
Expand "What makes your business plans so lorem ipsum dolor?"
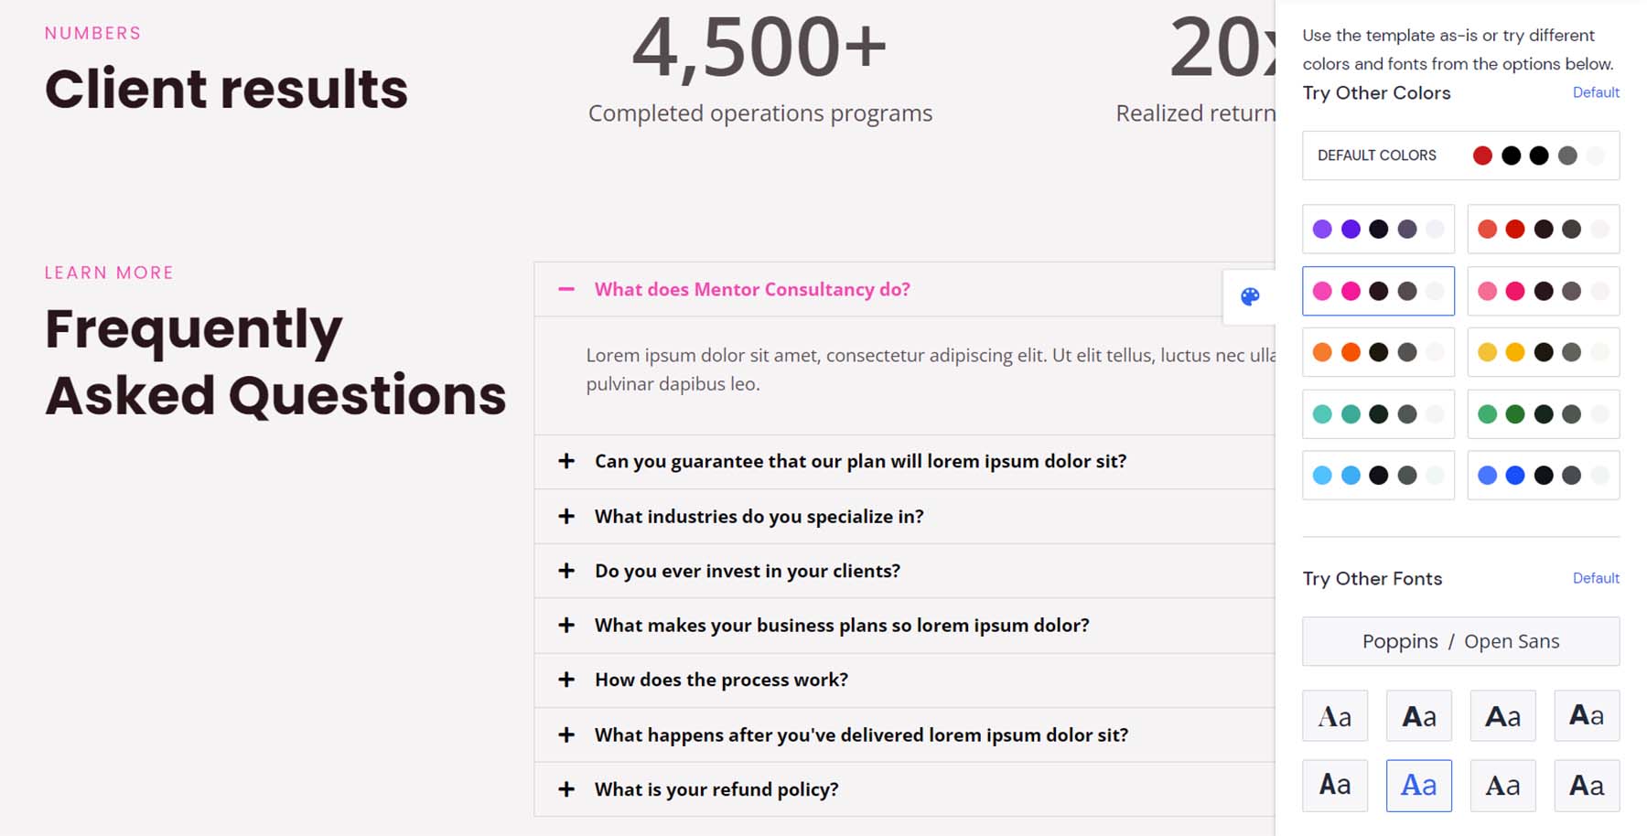coord(842,626)
